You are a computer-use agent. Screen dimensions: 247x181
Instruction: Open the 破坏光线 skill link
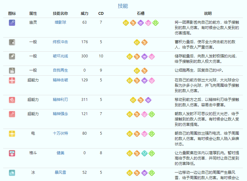click(60, 56)
